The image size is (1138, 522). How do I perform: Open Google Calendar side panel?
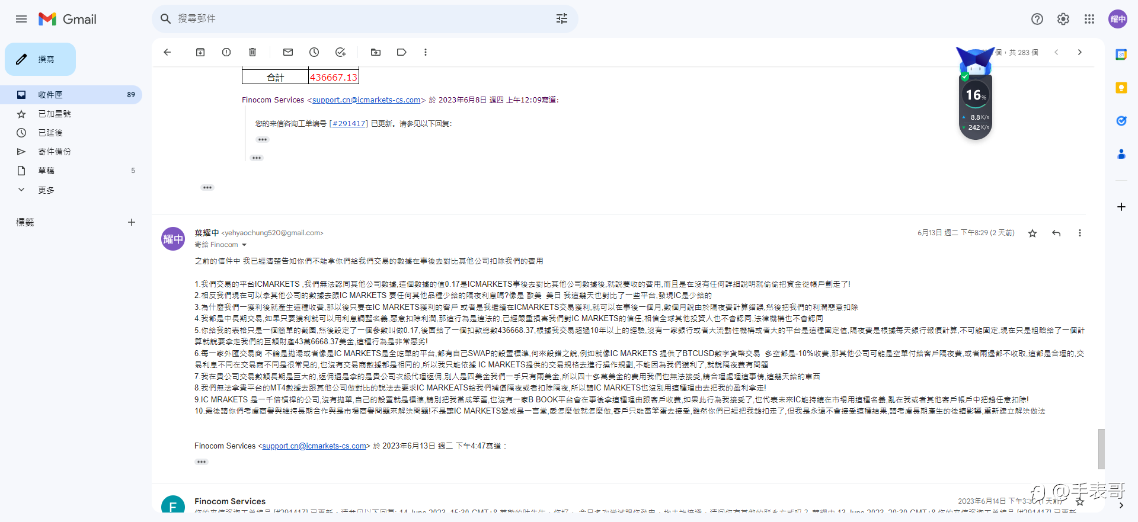coord(1121,55)
